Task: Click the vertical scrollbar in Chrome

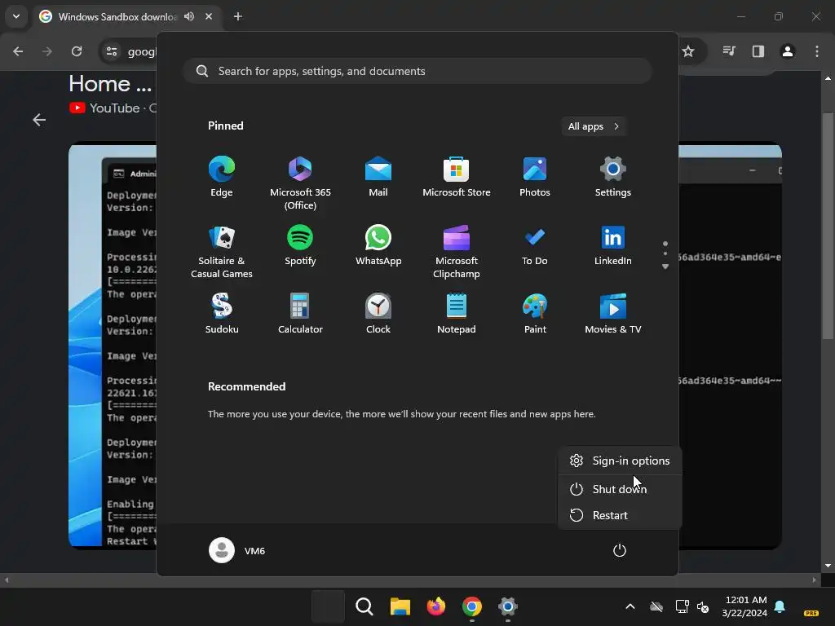Action: pos(828,226)
